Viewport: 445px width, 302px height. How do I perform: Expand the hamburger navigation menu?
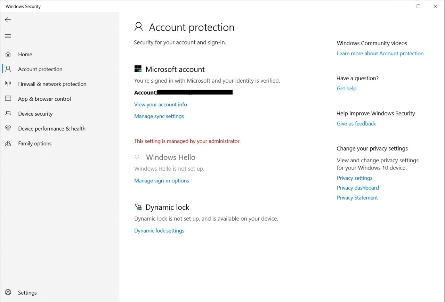coord(8,36)
